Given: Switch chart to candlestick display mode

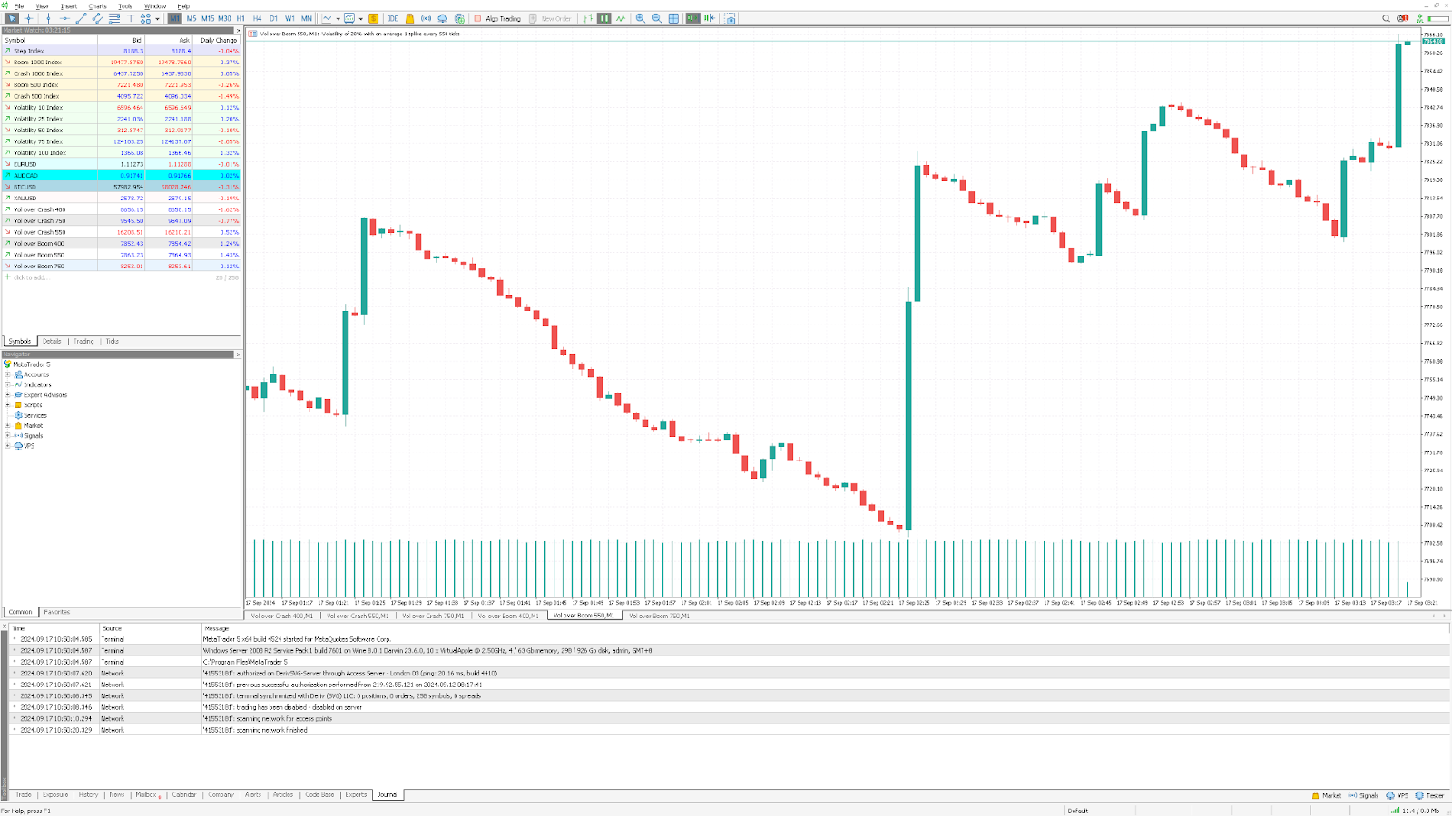Looking at the screenshot, I should 603,18.
